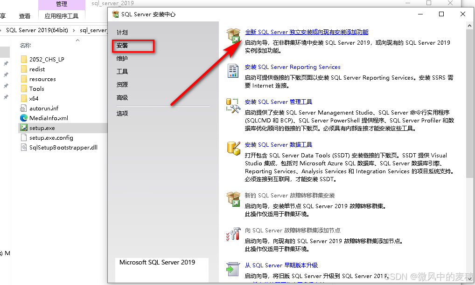
Task: Select the autorun.inf file name
Action: coord(44,108)
